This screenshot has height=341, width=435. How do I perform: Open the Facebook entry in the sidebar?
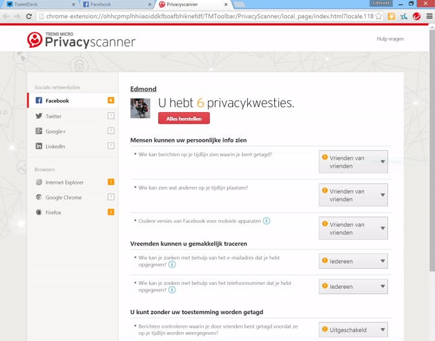point(73,101)
